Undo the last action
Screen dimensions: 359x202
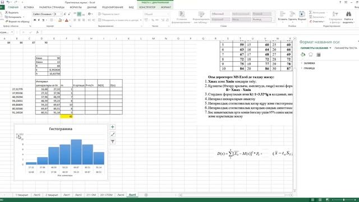(8, 2)
